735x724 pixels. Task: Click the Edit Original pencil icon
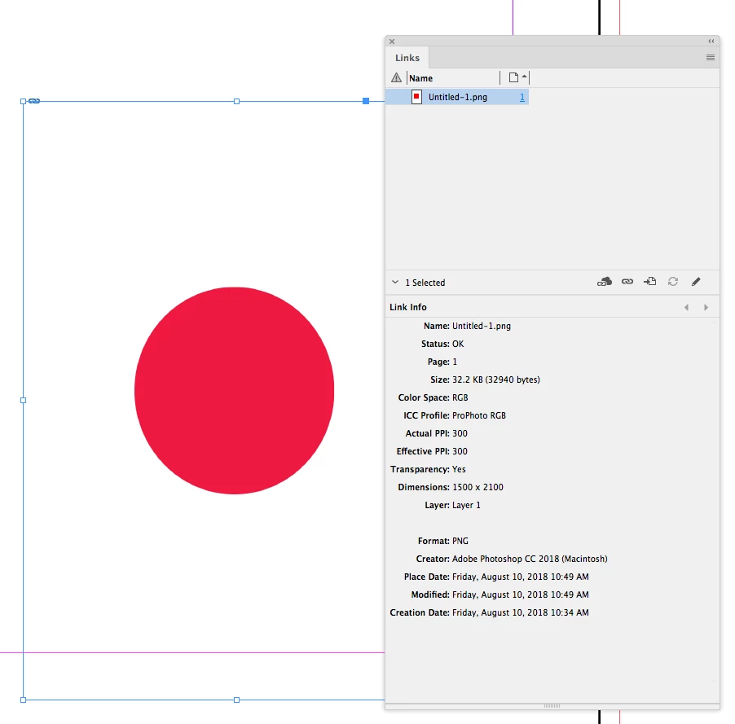coord(696,281)
